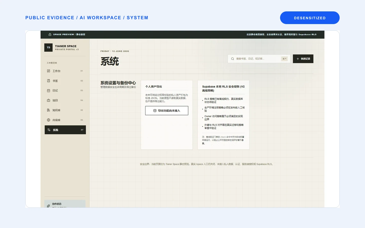The image size is (365, 228).
Task: Click the 注: 离线验证门禁 note
Action: [223, 140]
